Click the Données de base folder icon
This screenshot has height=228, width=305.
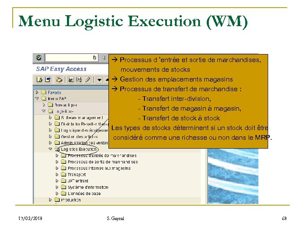click(x=64, y=193)
